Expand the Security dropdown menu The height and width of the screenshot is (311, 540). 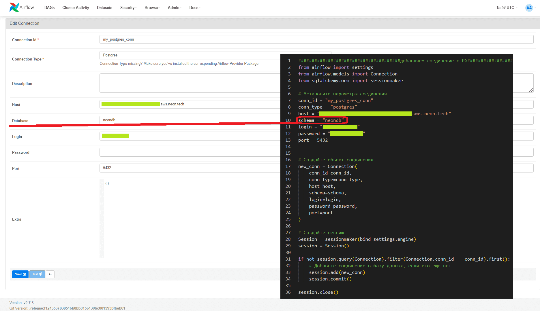(x=128, y=7)
